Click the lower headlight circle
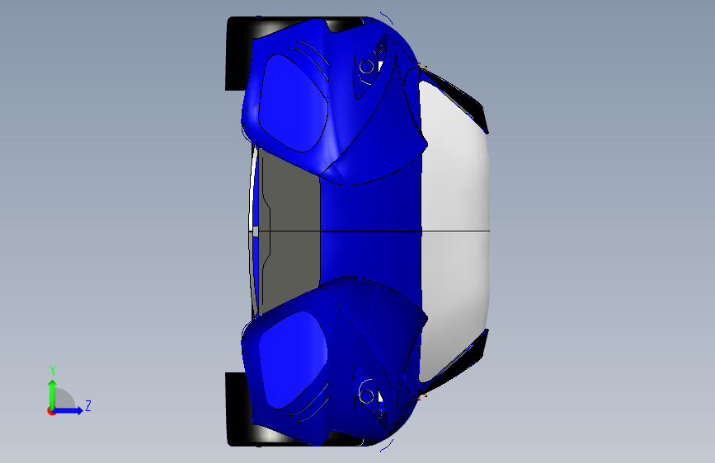 coord(366,395)
